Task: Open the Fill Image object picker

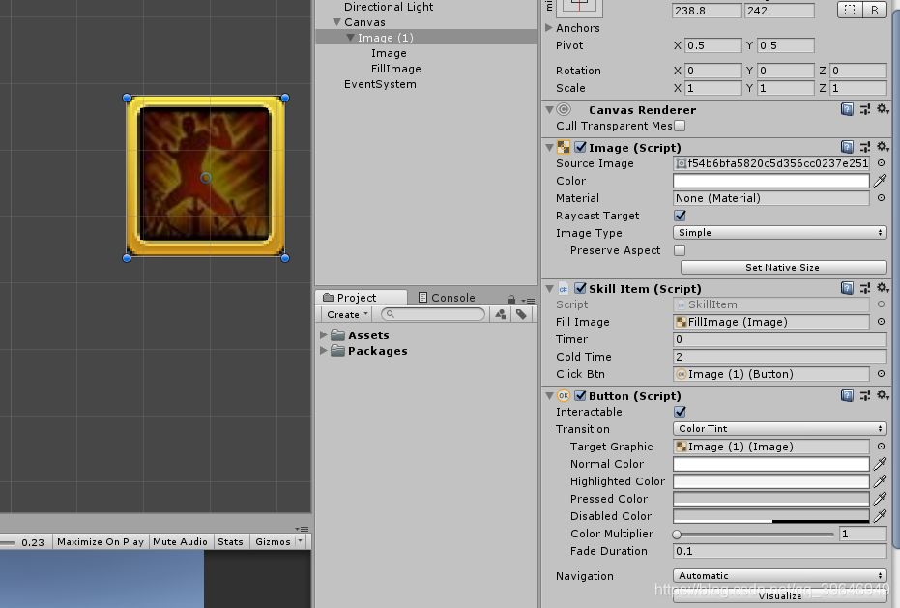Action: coord(881,322)
